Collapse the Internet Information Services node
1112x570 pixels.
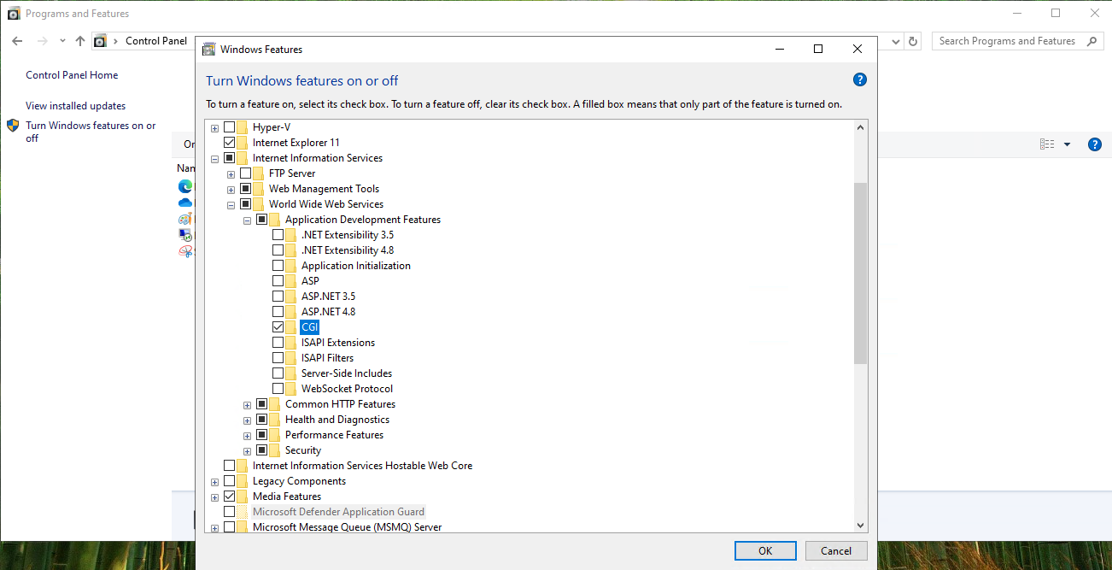click(214, 158)
